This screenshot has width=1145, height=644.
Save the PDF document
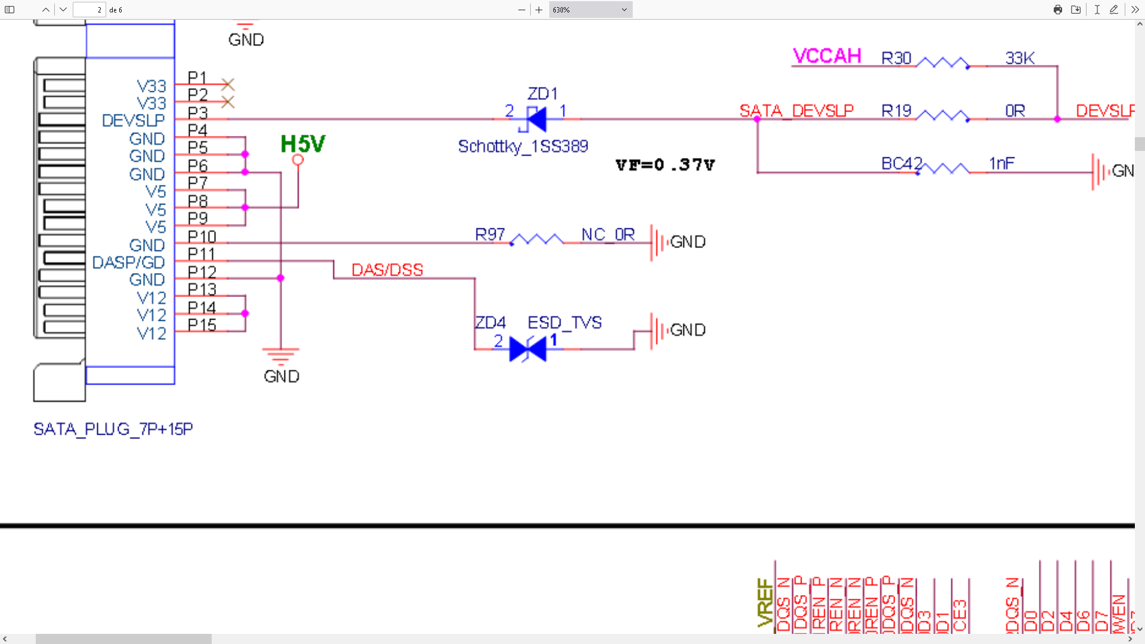tap(1076, 10)
